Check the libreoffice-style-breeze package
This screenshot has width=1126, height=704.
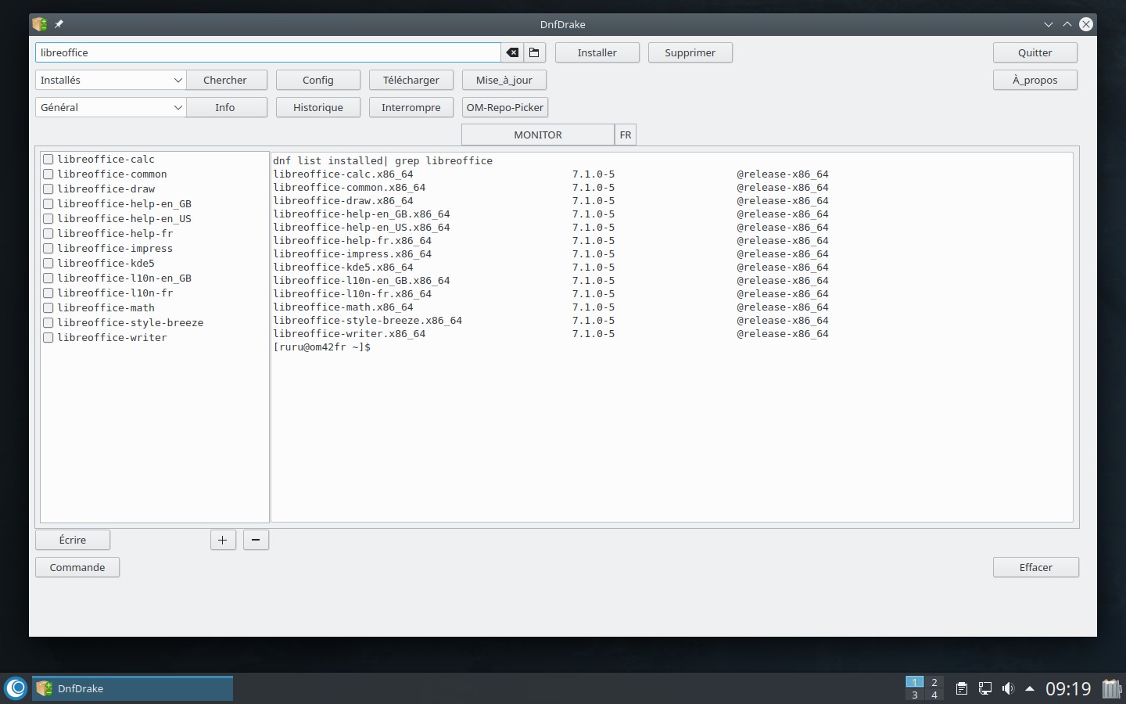pos(48,323)
